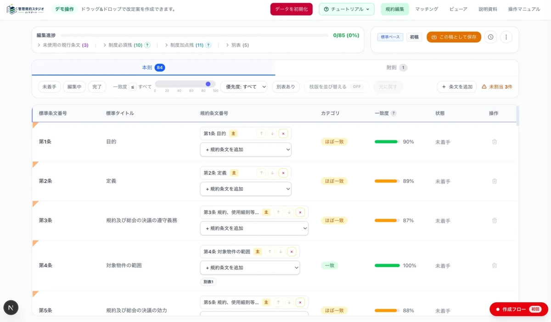Click the 元に戻す button
551x322 pixels.
coord(388,87)
